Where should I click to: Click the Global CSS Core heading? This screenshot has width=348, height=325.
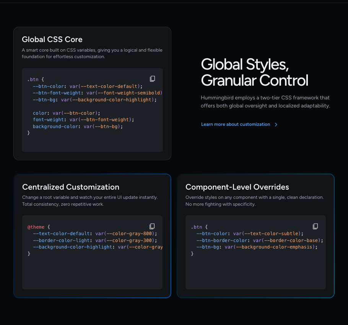click(x=52, y=39)
